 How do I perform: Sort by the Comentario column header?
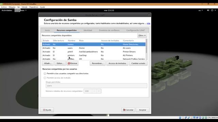click(x=128, y=41)
